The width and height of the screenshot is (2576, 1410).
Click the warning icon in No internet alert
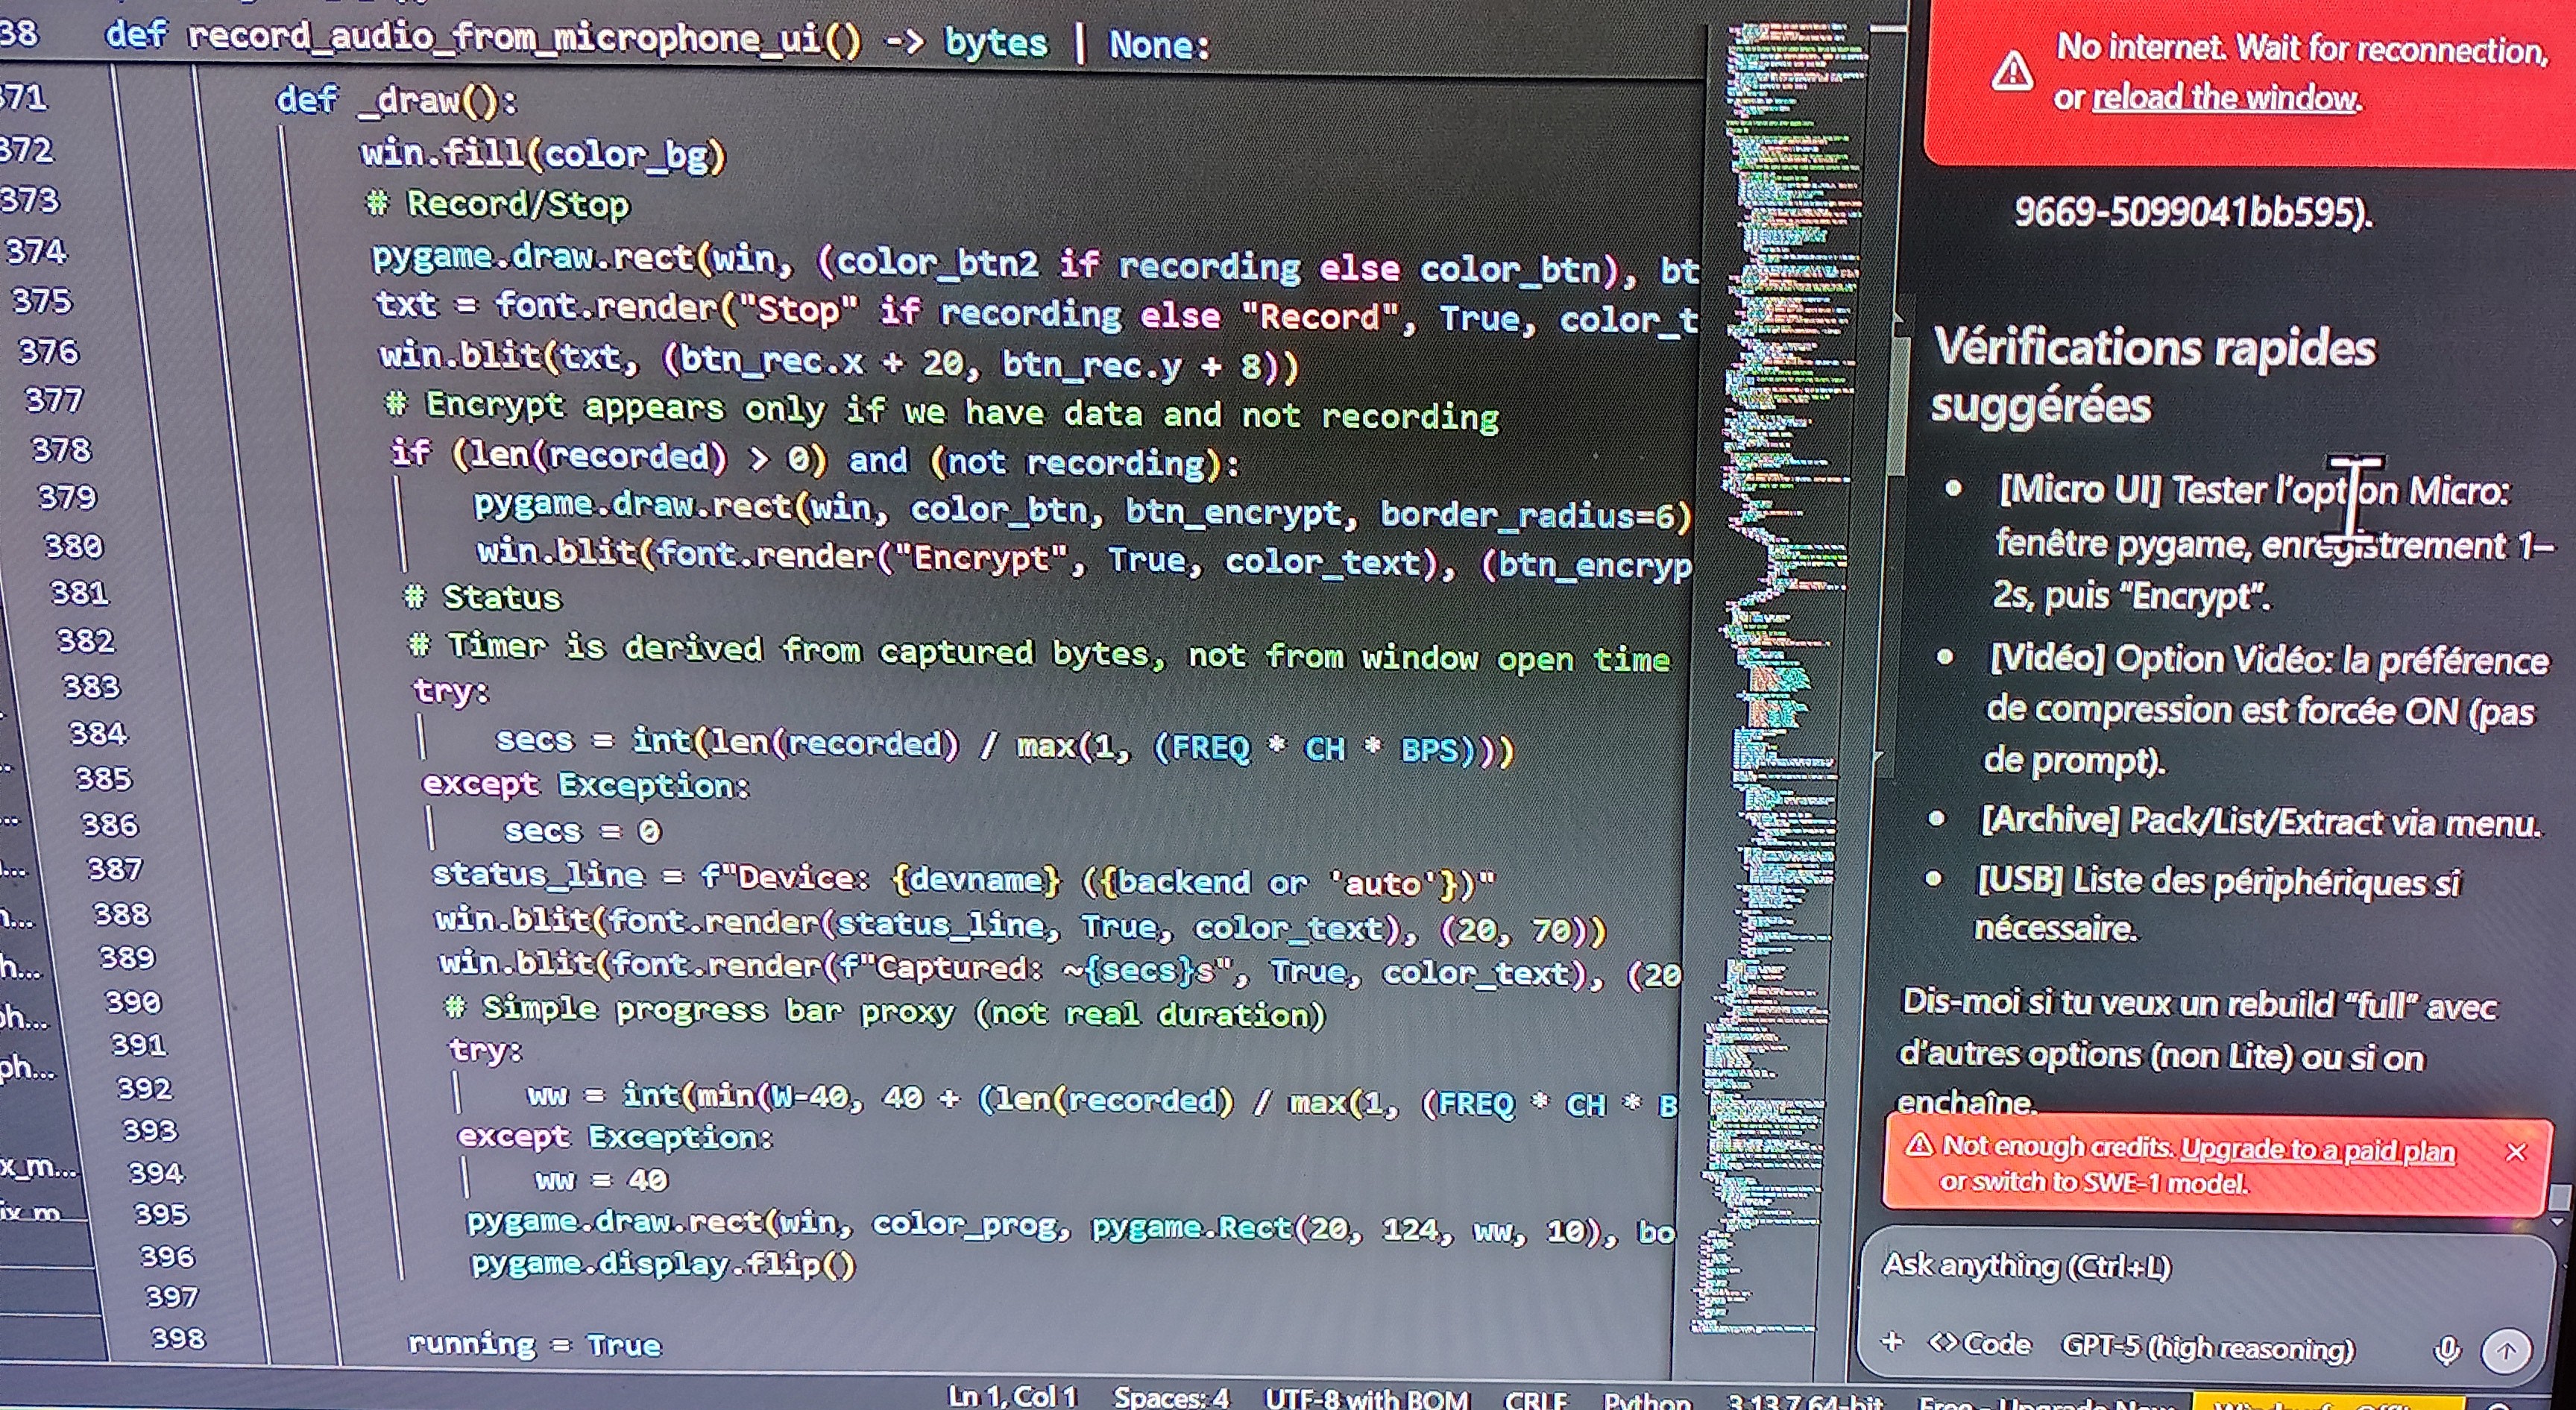2011,72
